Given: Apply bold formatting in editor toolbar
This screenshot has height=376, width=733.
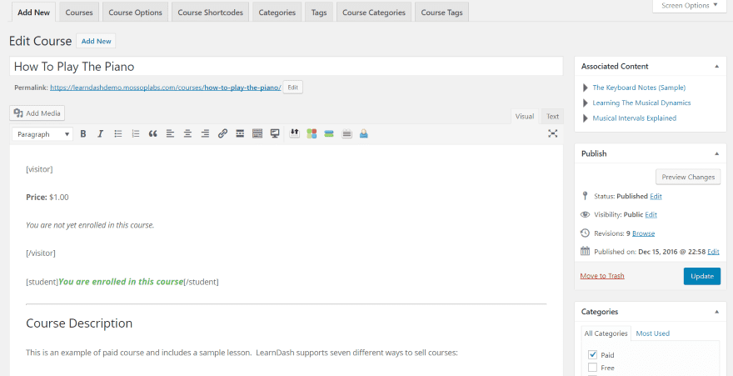Looking at the screenshot, I should (83, 134).
